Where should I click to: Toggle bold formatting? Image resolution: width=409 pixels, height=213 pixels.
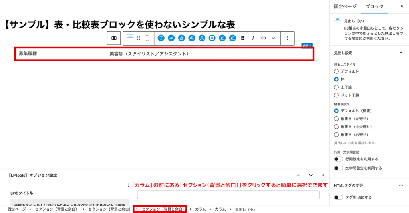242,38
